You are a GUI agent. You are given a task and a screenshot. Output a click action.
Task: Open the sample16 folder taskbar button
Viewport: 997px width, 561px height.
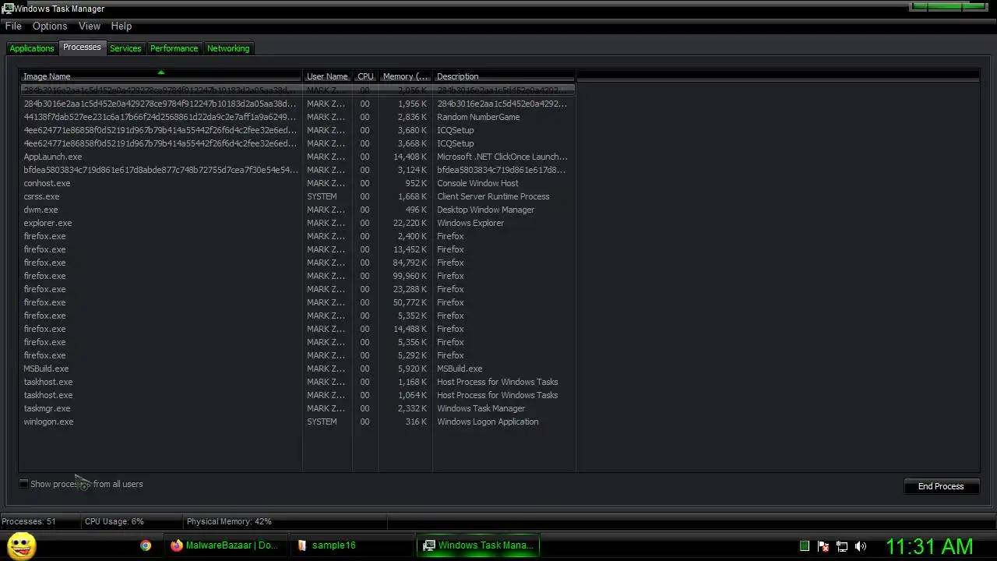point(352,545)
